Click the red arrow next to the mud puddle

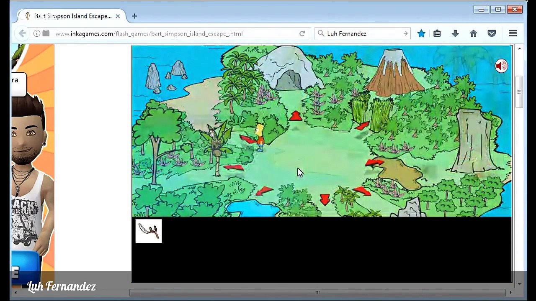point(374,162)
